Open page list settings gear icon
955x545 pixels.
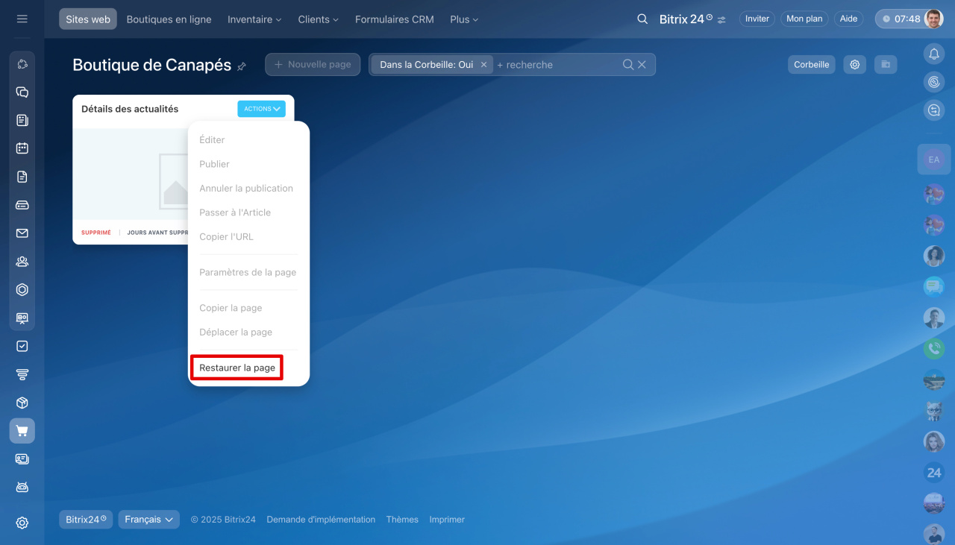click(x=854, y=65)
